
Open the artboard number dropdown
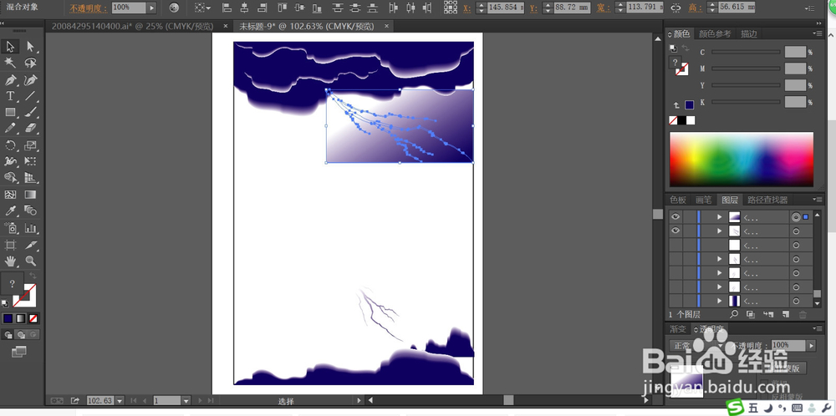[x=186, y=401]
